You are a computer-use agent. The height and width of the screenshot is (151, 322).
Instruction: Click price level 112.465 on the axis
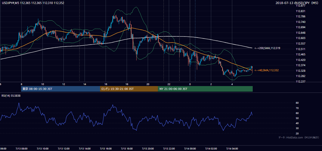click(x=301, y=54)
